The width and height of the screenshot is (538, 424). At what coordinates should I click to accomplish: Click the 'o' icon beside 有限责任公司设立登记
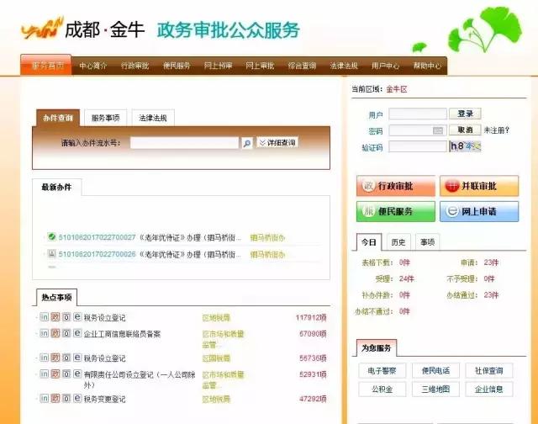pos(66,374)
